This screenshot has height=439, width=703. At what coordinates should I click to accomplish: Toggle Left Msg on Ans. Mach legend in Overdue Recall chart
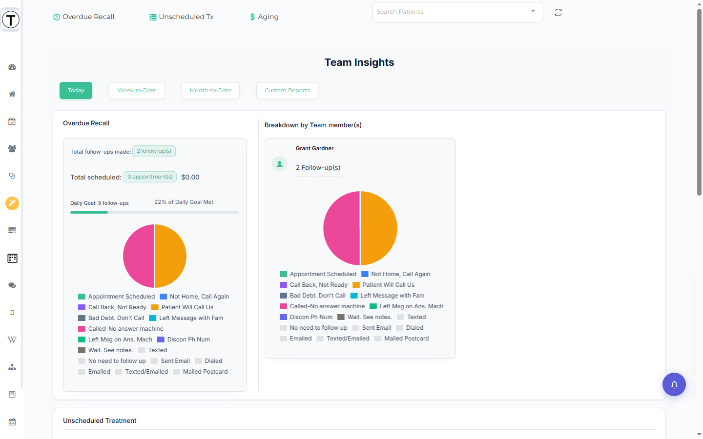[x=115, y=339]
